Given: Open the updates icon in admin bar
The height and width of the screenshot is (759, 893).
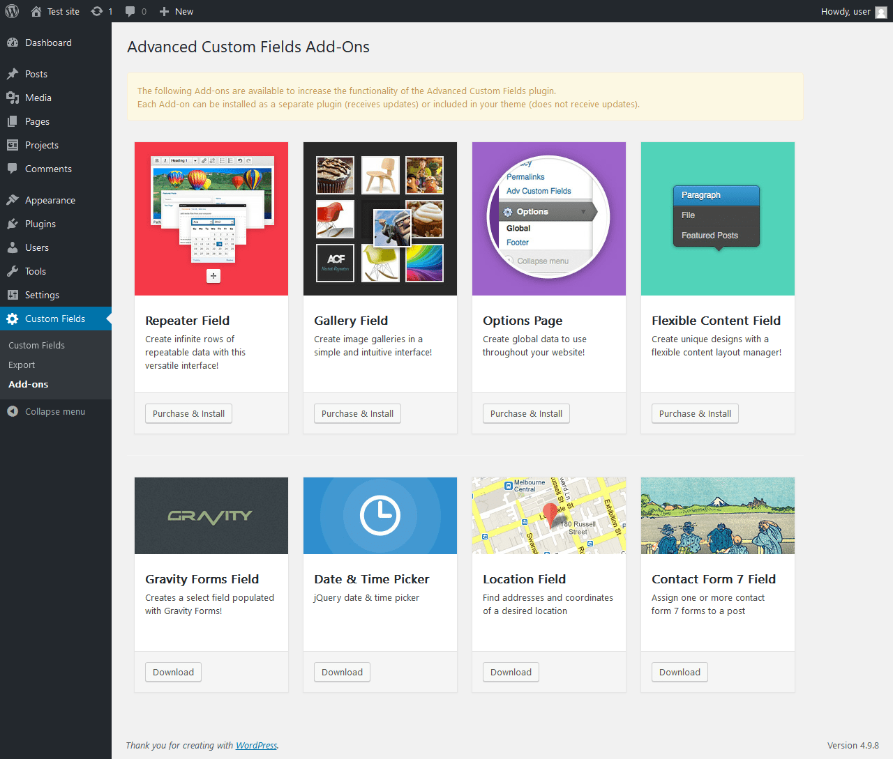Looking at the screenshot, I should click(97, 11).
